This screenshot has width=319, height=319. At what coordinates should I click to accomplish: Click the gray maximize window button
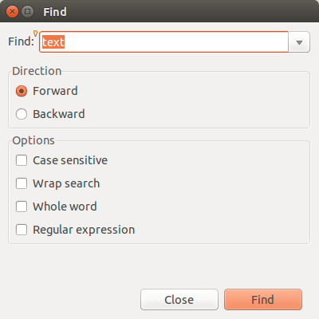coord(27,12)
